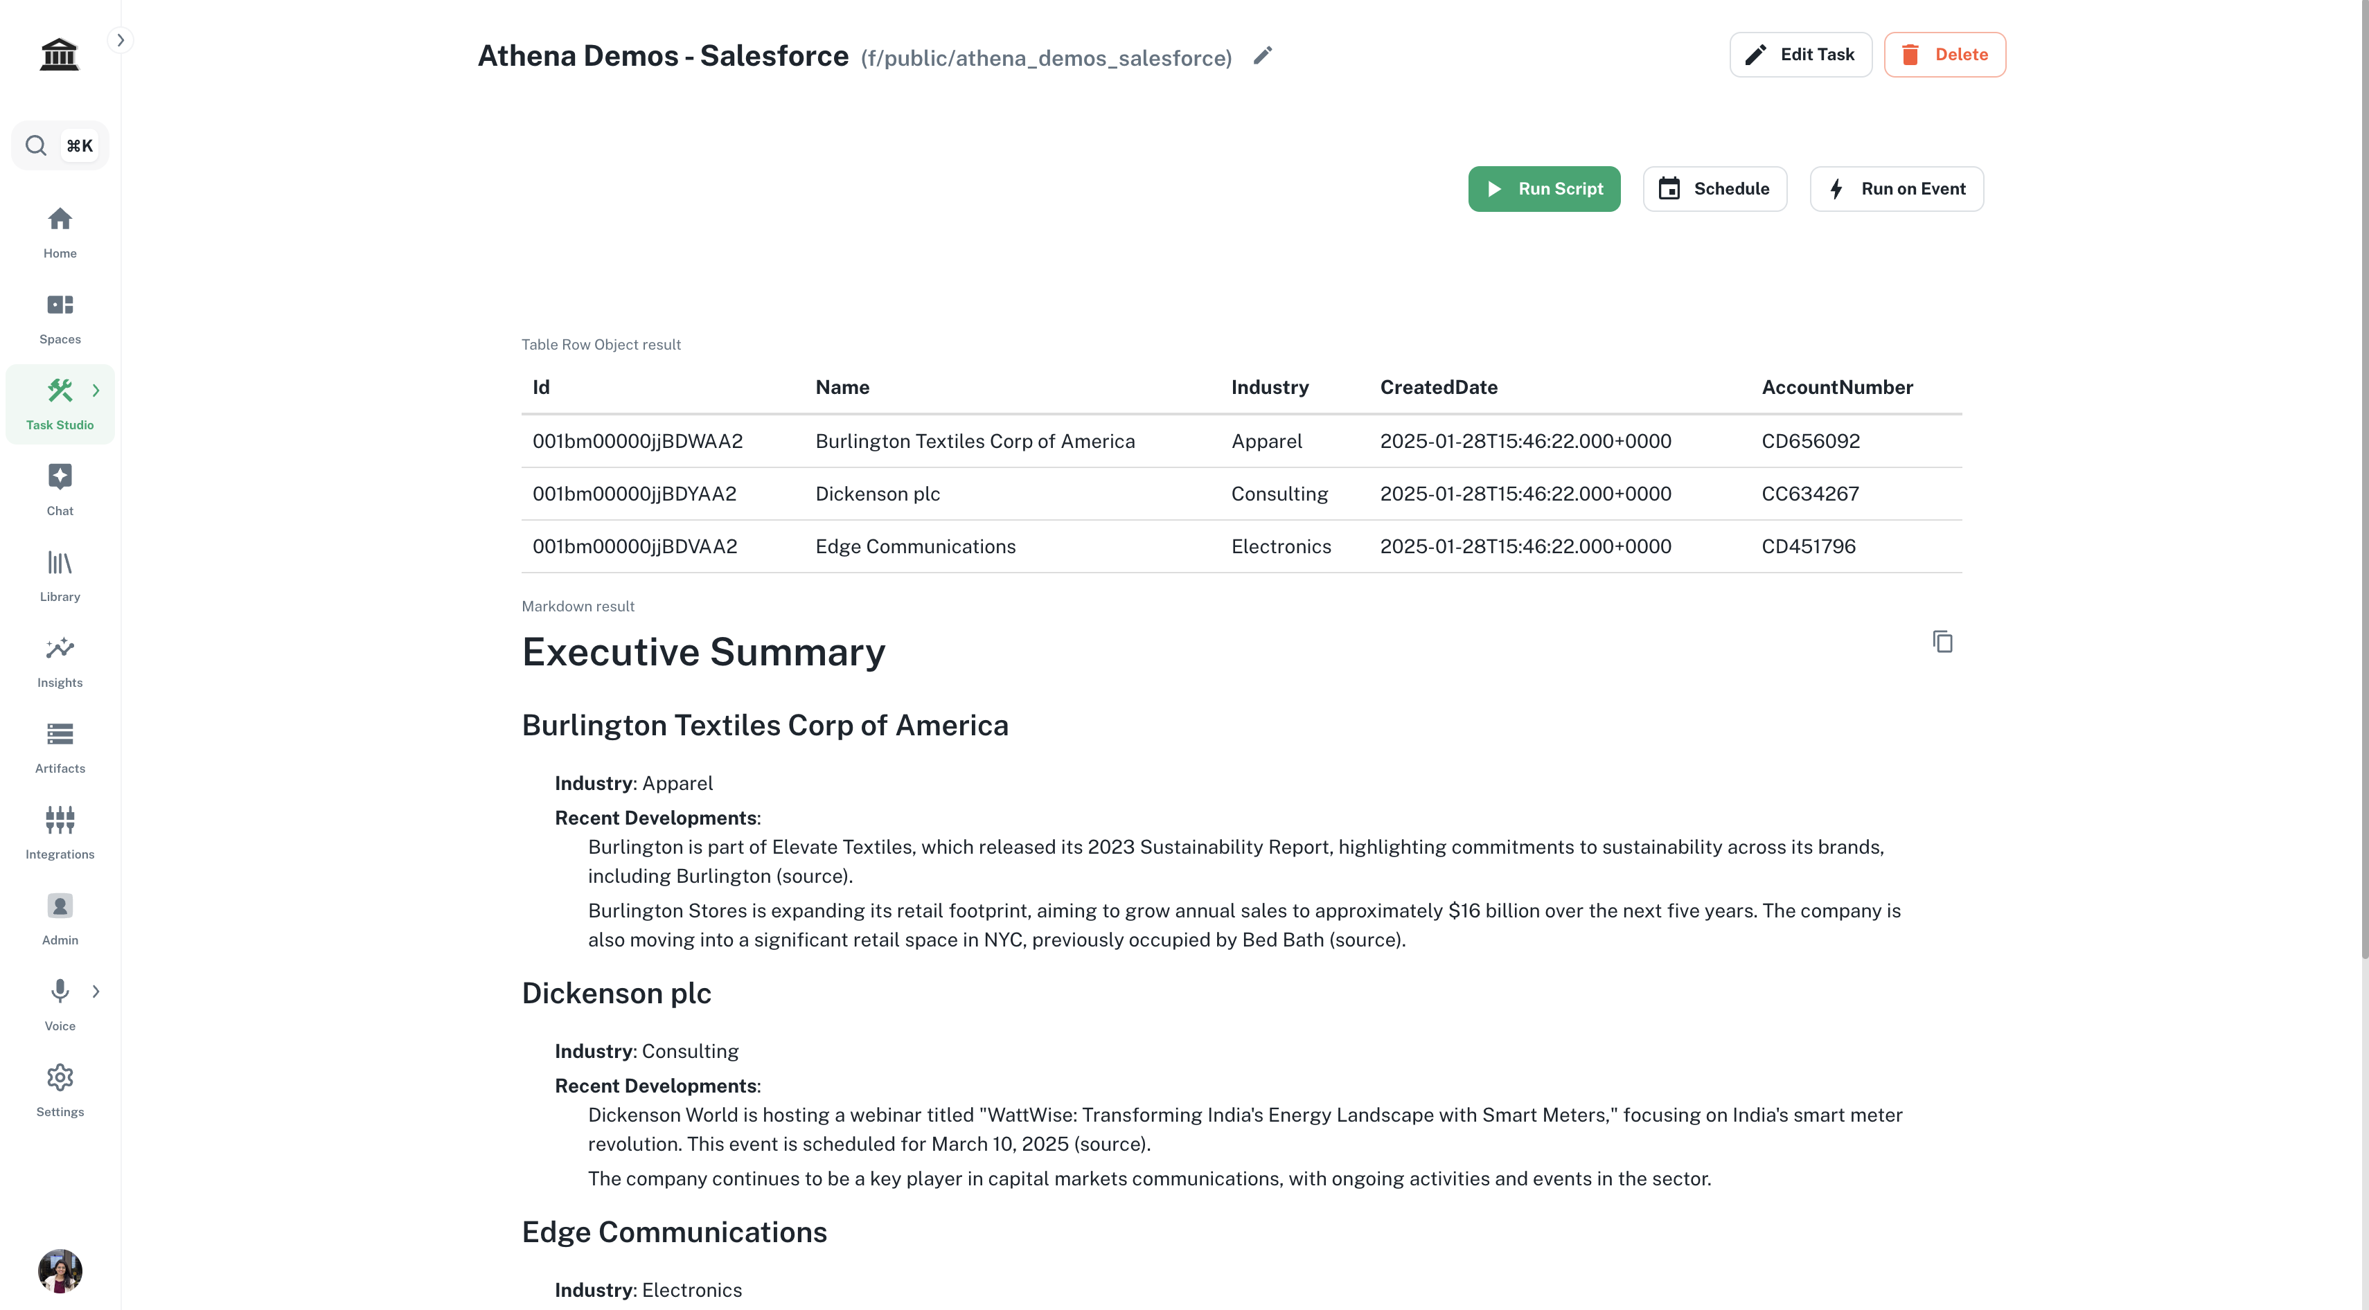2369x1310 pixels.
Task: Click the Industry column header
Action: pyautogui.click(x=1269, y=387)
